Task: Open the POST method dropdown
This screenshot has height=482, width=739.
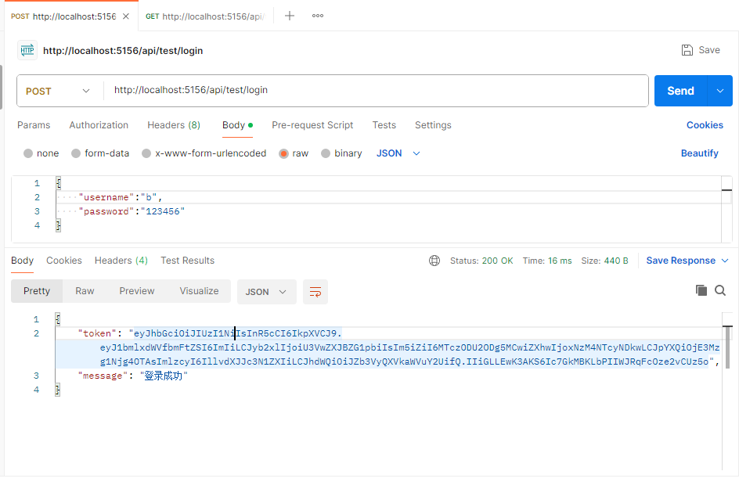Action: (x=57, y=91)
